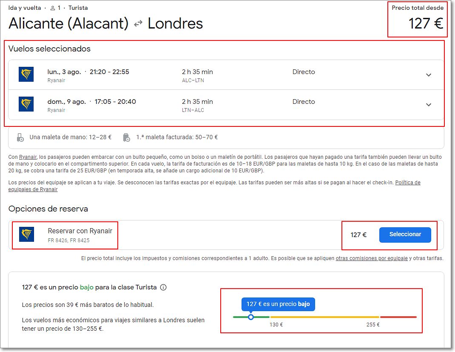This screenshot has height=352, width=455.
Task: Click the 'Londres' title
Action: point(175,23)
